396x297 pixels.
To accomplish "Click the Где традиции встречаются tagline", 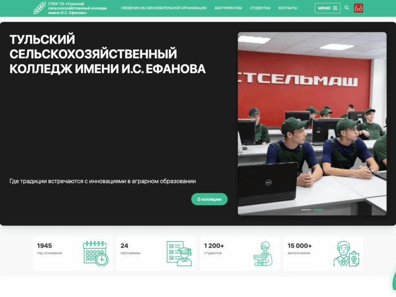I will coord(102,181).
